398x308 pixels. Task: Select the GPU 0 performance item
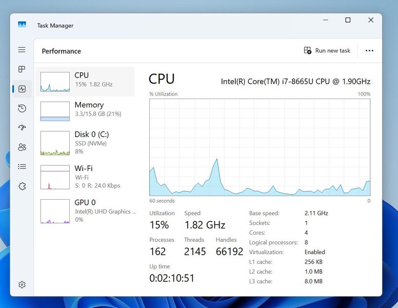pos(85,211)
